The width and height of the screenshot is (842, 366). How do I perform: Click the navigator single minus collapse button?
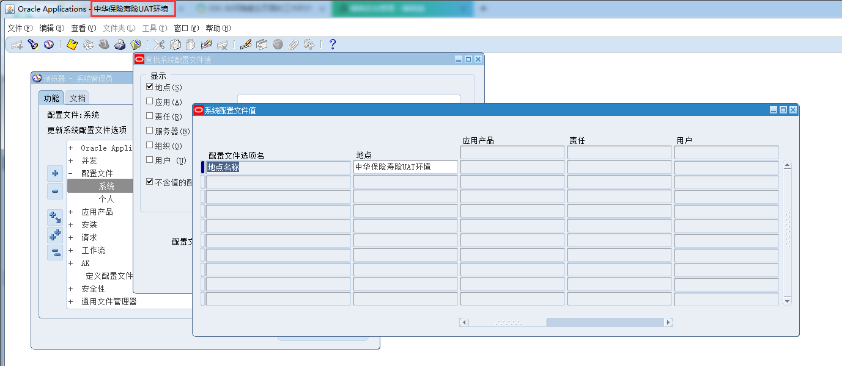tap(55, 191)
